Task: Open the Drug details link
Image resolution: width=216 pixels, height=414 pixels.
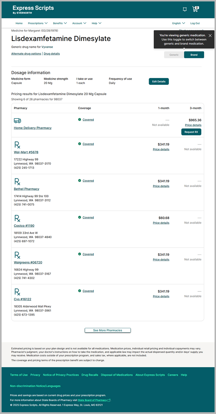Action: coord(51,54)
